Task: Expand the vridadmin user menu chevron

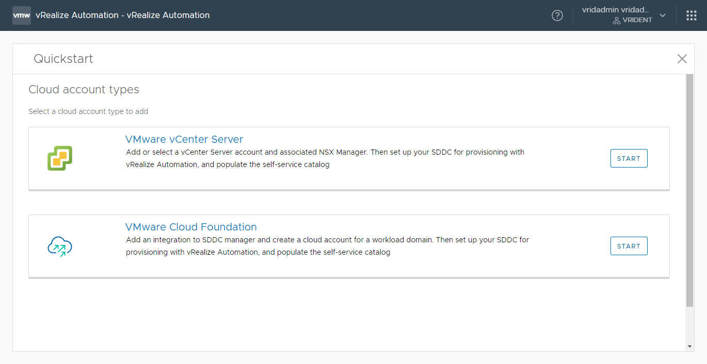Action: pos(663,15)
